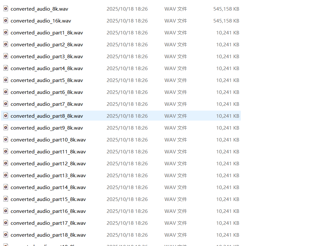
Task: Select the icon of converted_audio_part17_8k.wav
Action: click(x=6, y=223)
